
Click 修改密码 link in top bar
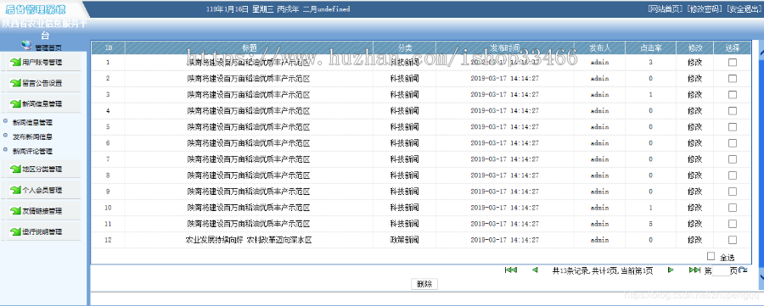click(x=705, y=9)
